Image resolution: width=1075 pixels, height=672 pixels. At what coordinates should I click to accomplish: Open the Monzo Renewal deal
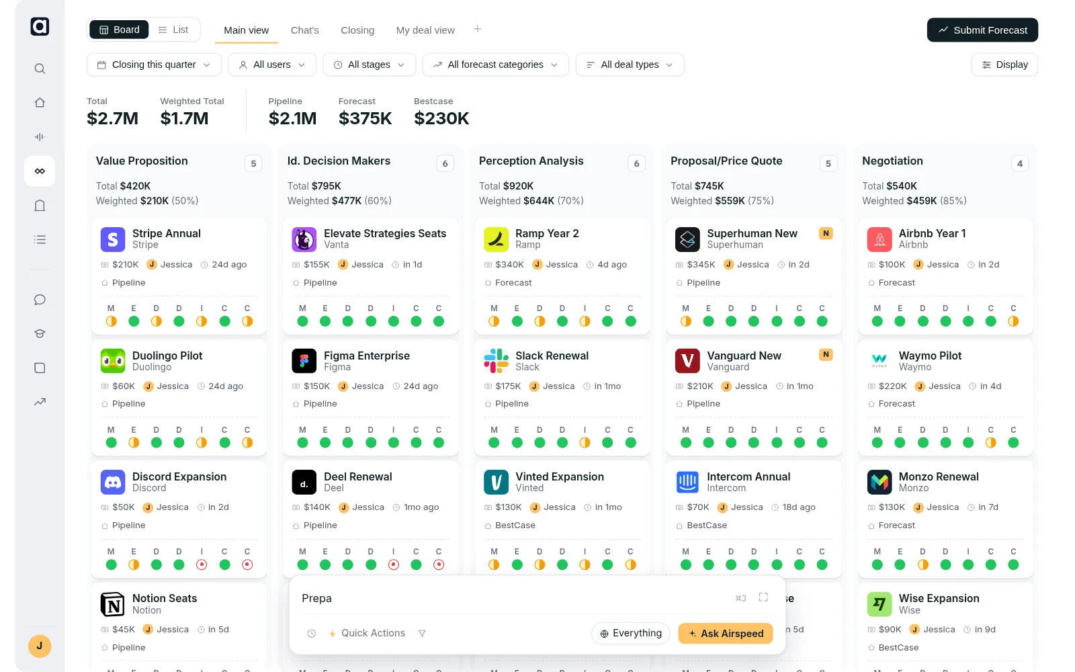tap(939, 476)
